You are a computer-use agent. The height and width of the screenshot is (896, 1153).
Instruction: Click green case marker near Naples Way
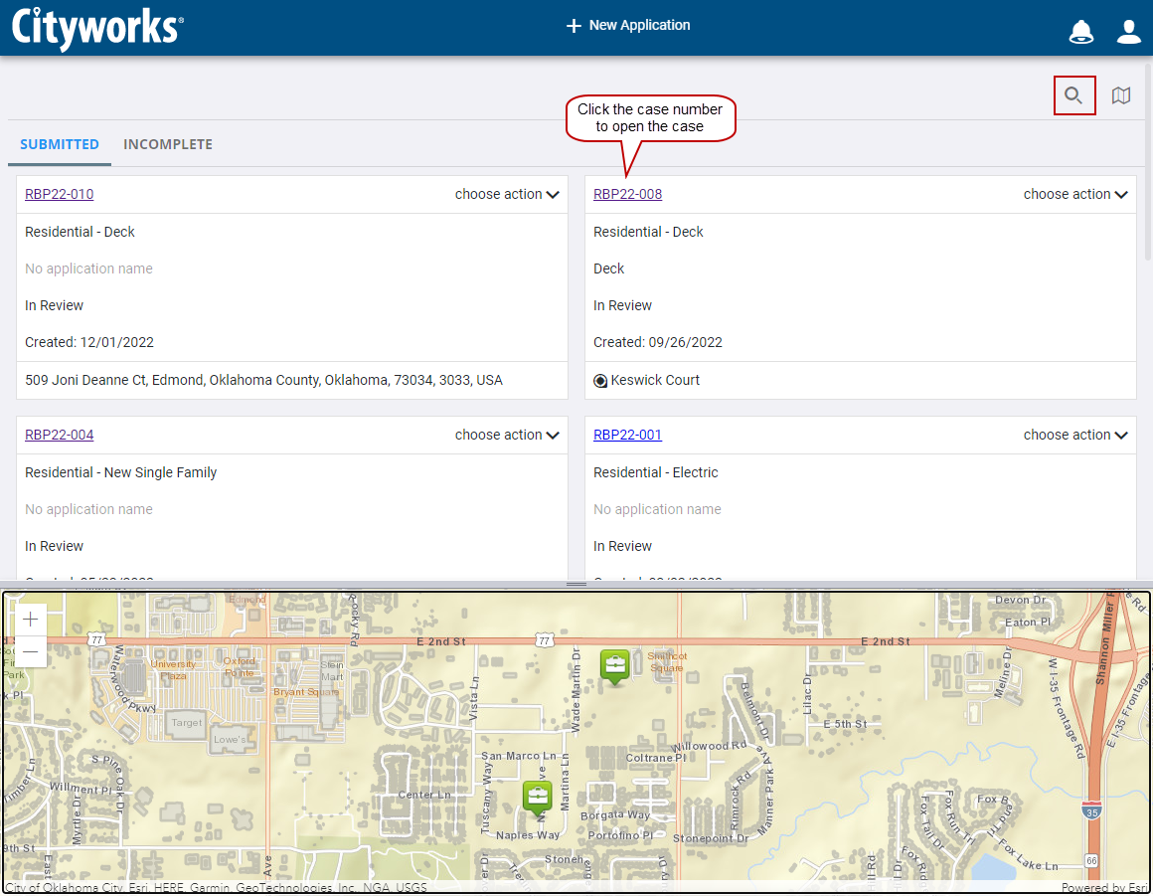(x=537, y=798)
